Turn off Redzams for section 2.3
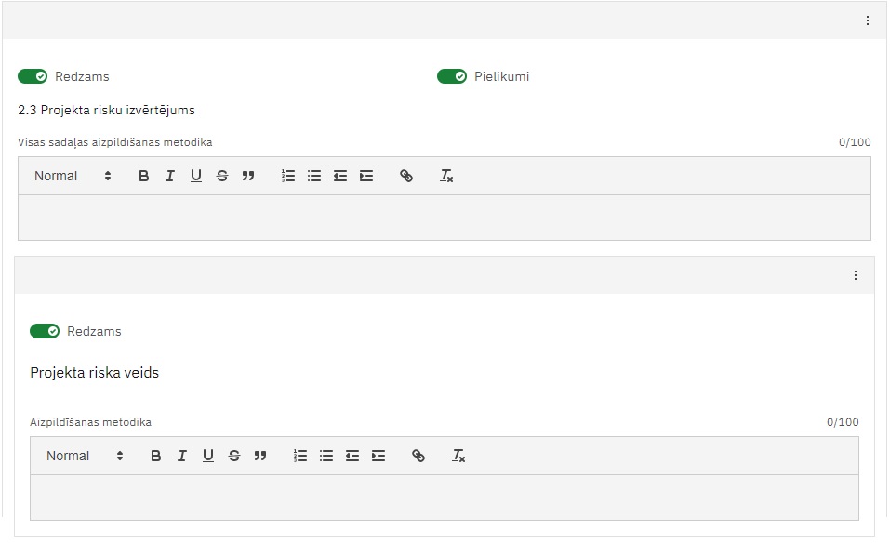890x544 pixels. (x=33, y=76)
